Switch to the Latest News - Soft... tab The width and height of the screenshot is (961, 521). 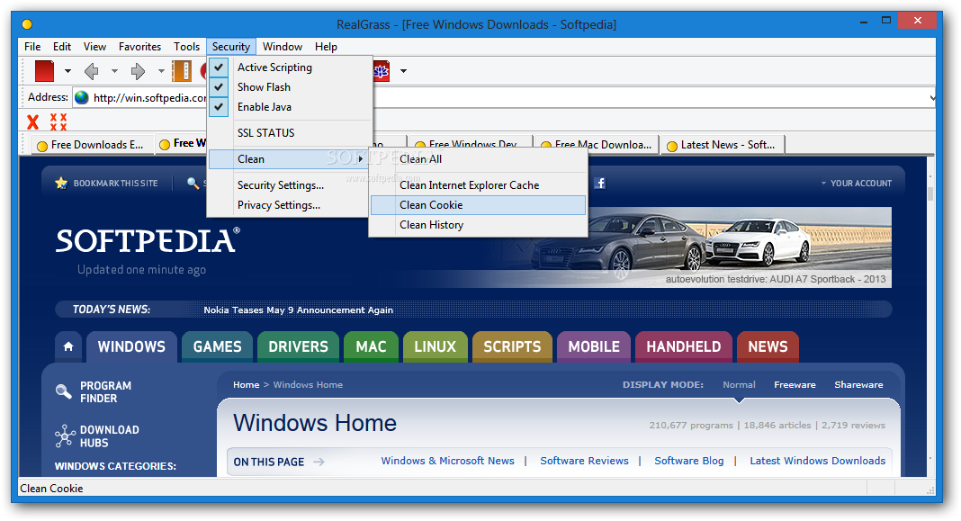[723, 145]
